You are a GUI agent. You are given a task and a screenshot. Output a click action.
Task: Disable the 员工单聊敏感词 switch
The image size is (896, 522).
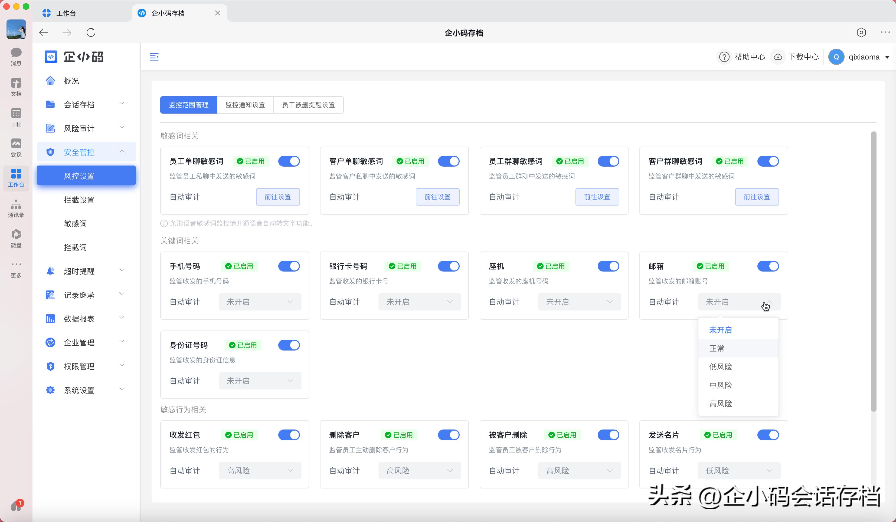coord(289,161)
